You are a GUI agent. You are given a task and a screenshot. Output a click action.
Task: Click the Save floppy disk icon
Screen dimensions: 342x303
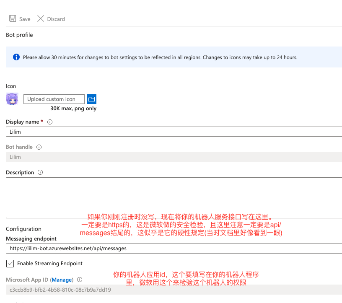click(x=13, y=19)
